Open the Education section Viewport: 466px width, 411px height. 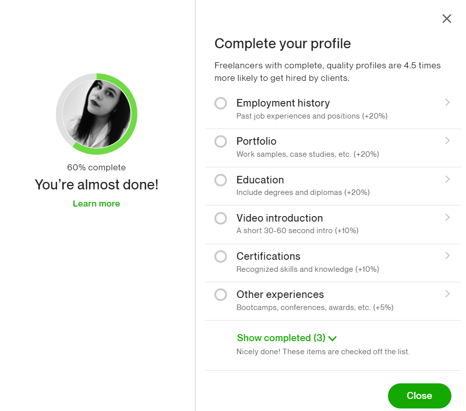click(x=260, y=179)
